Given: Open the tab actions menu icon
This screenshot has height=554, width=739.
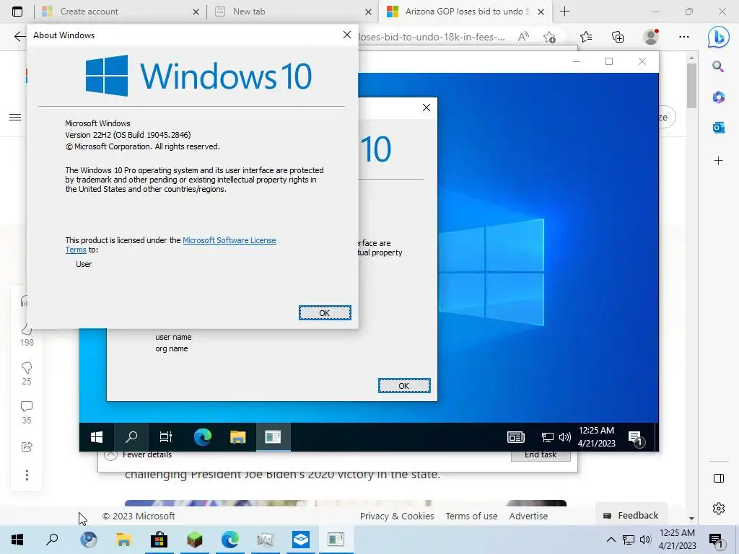Looking at the screenshot, I should coord(17,12).
